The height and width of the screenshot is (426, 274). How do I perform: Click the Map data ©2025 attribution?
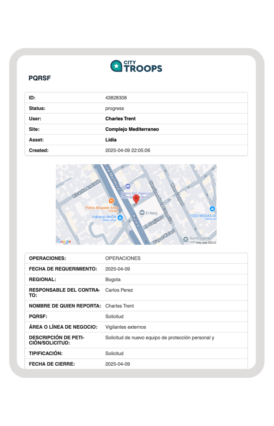click(206, 243)
